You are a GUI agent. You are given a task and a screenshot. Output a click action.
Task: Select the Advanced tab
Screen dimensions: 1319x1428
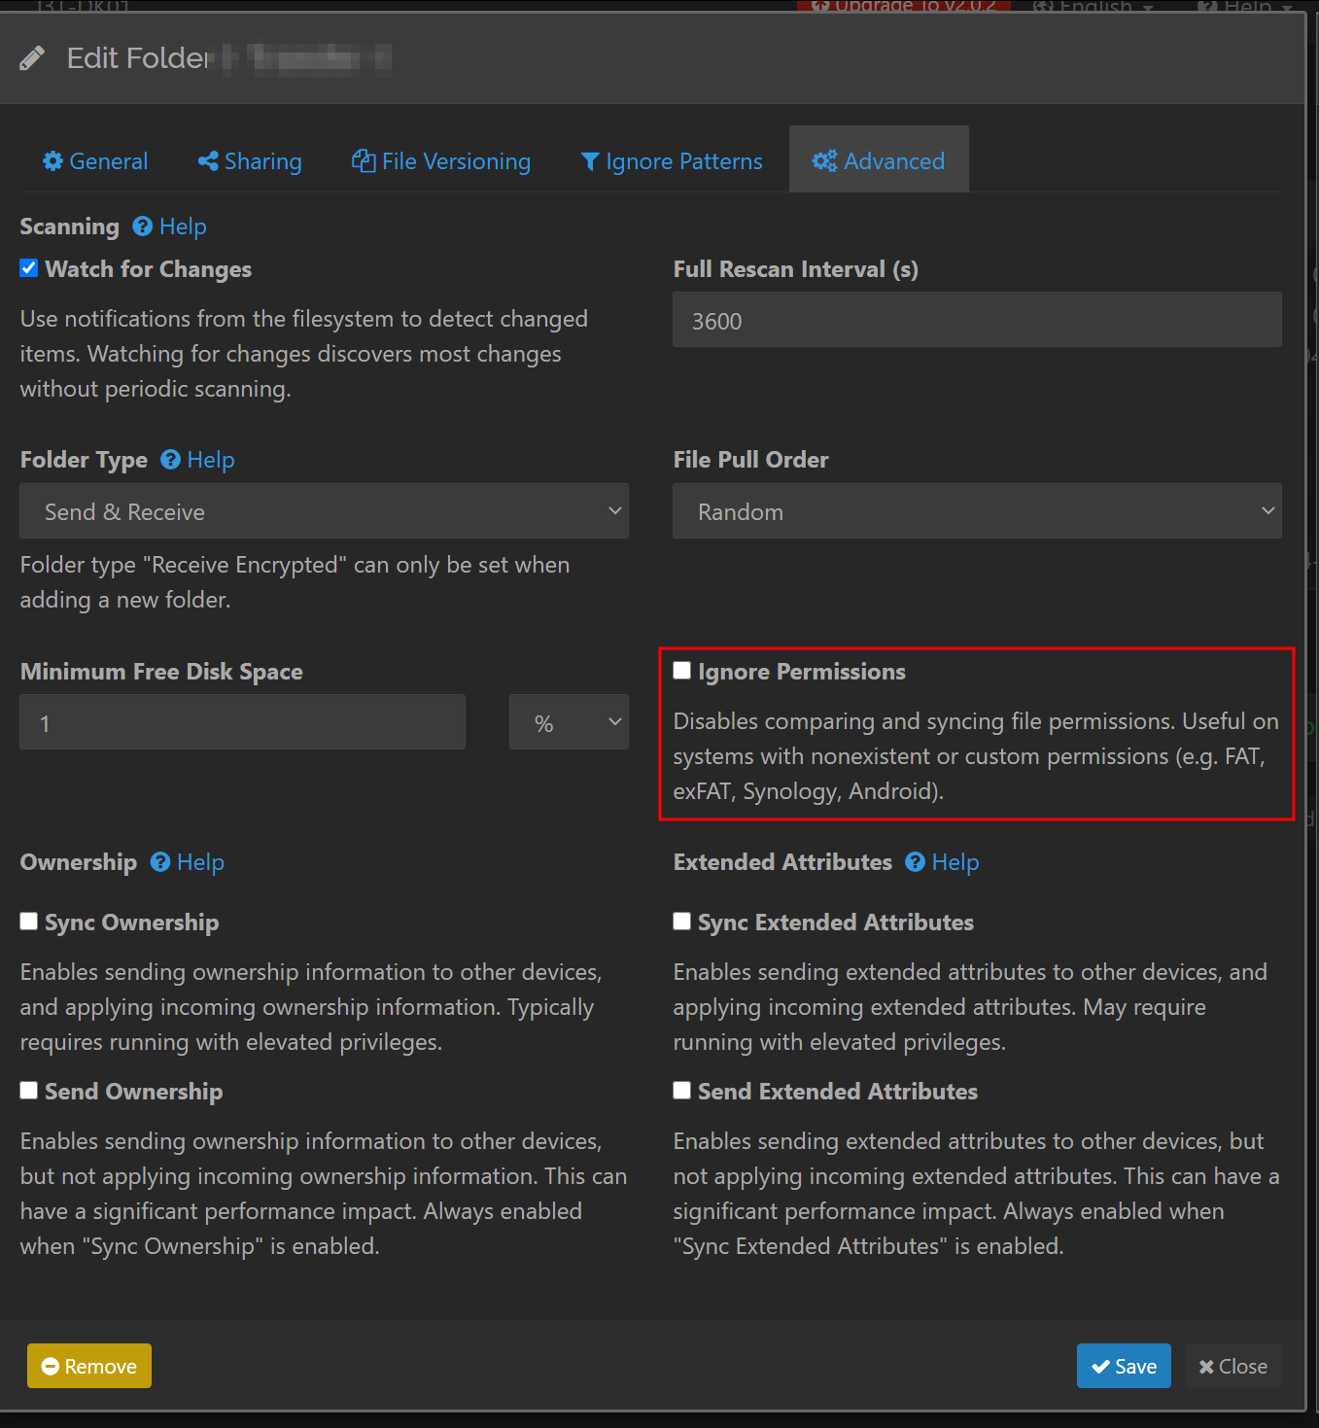[879, 161]
